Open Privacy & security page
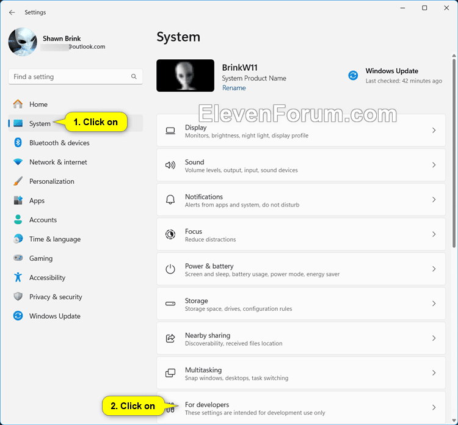 75,297
